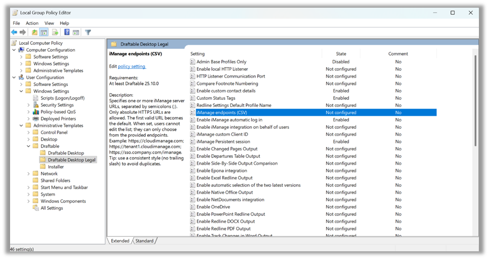
Task: Click the Policy-based QoS chart icon
Action: coord(36,111)
